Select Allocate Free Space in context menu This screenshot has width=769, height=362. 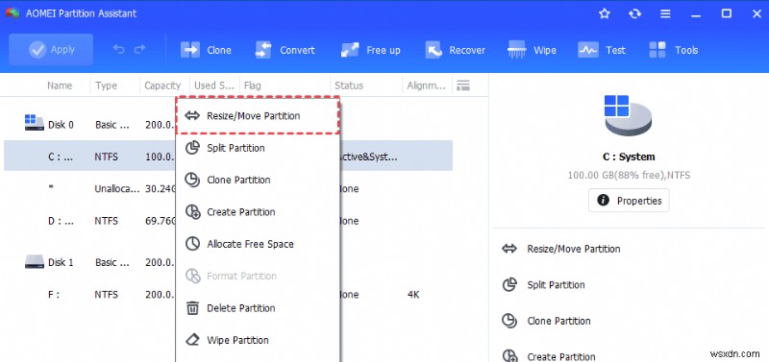(258, 244)
